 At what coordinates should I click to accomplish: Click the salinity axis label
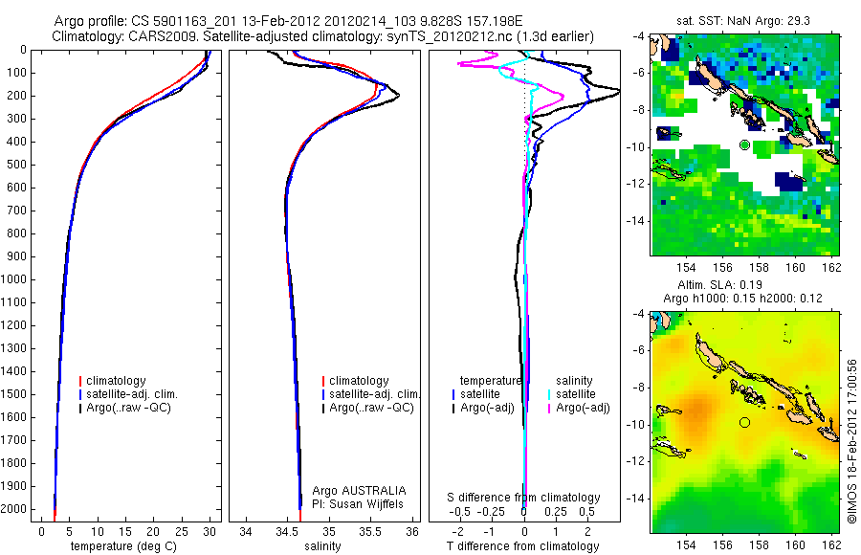[x=322, y=546]
